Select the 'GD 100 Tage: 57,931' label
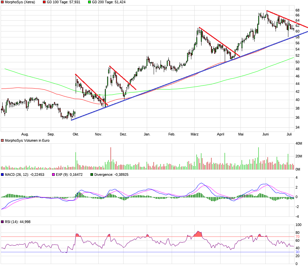 (x=64, y=2)
